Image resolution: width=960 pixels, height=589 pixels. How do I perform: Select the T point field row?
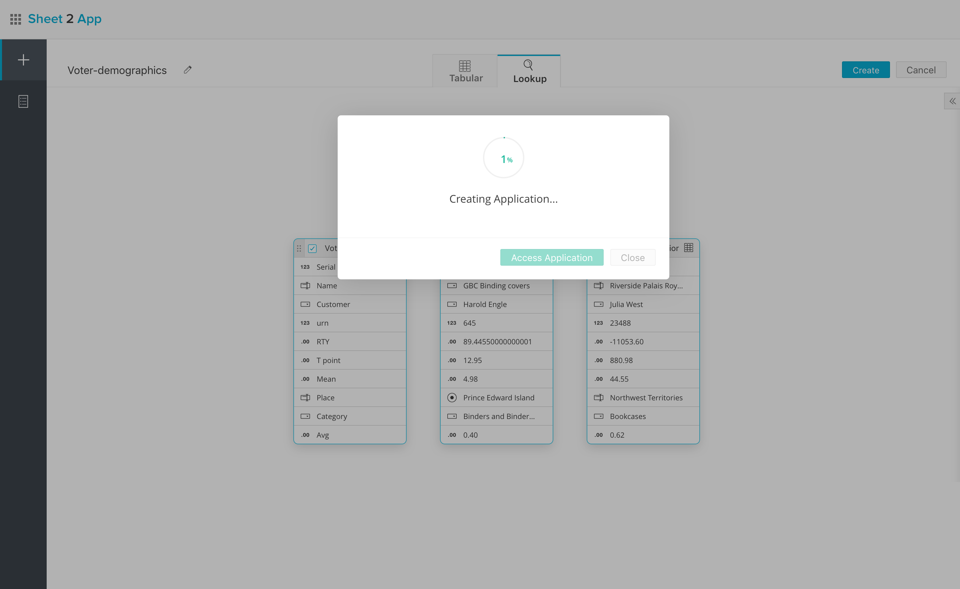(350, 360)
